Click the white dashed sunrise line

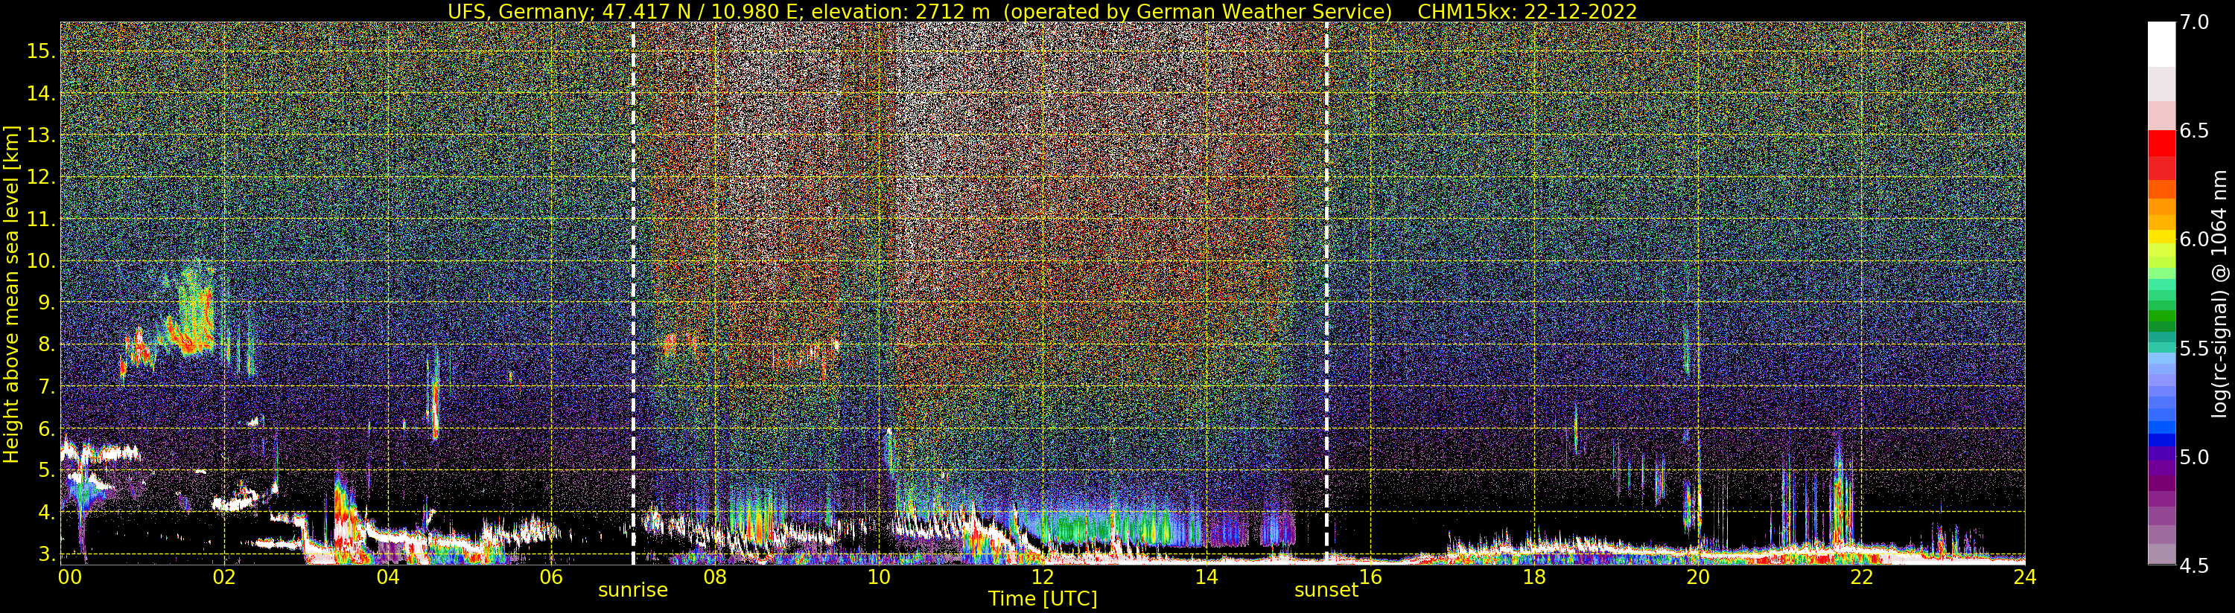pos(633,293)
